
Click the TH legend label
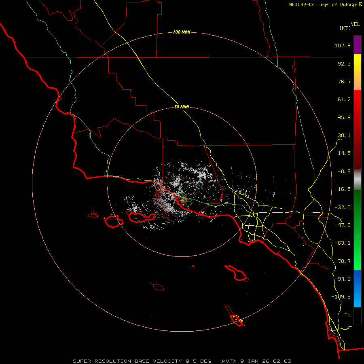pos(347,315)
